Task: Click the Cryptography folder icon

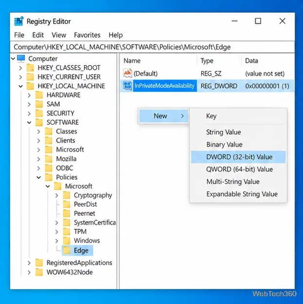Action: (67, 195)
